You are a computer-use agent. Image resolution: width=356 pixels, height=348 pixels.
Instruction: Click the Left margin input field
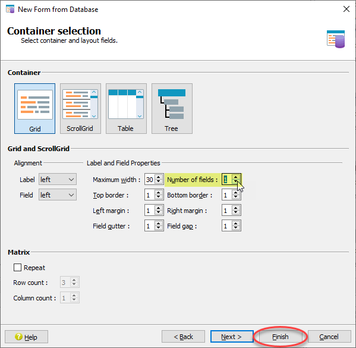[x=150, y=211]
